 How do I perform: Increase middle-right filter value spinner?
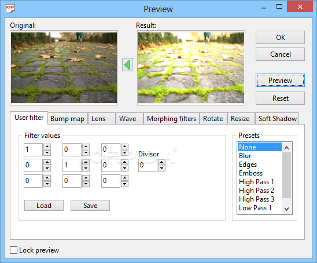125,162
